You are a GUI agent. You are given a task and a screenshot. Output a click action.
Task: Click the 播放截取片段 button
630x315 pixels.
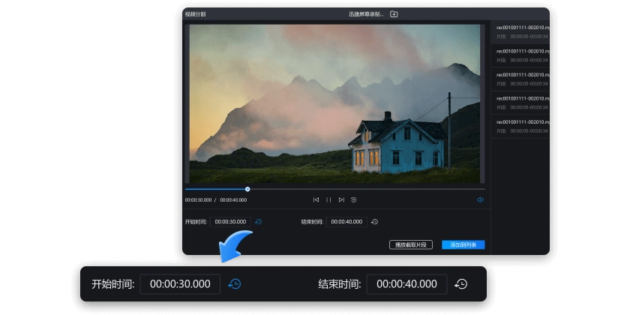point(411,244)
